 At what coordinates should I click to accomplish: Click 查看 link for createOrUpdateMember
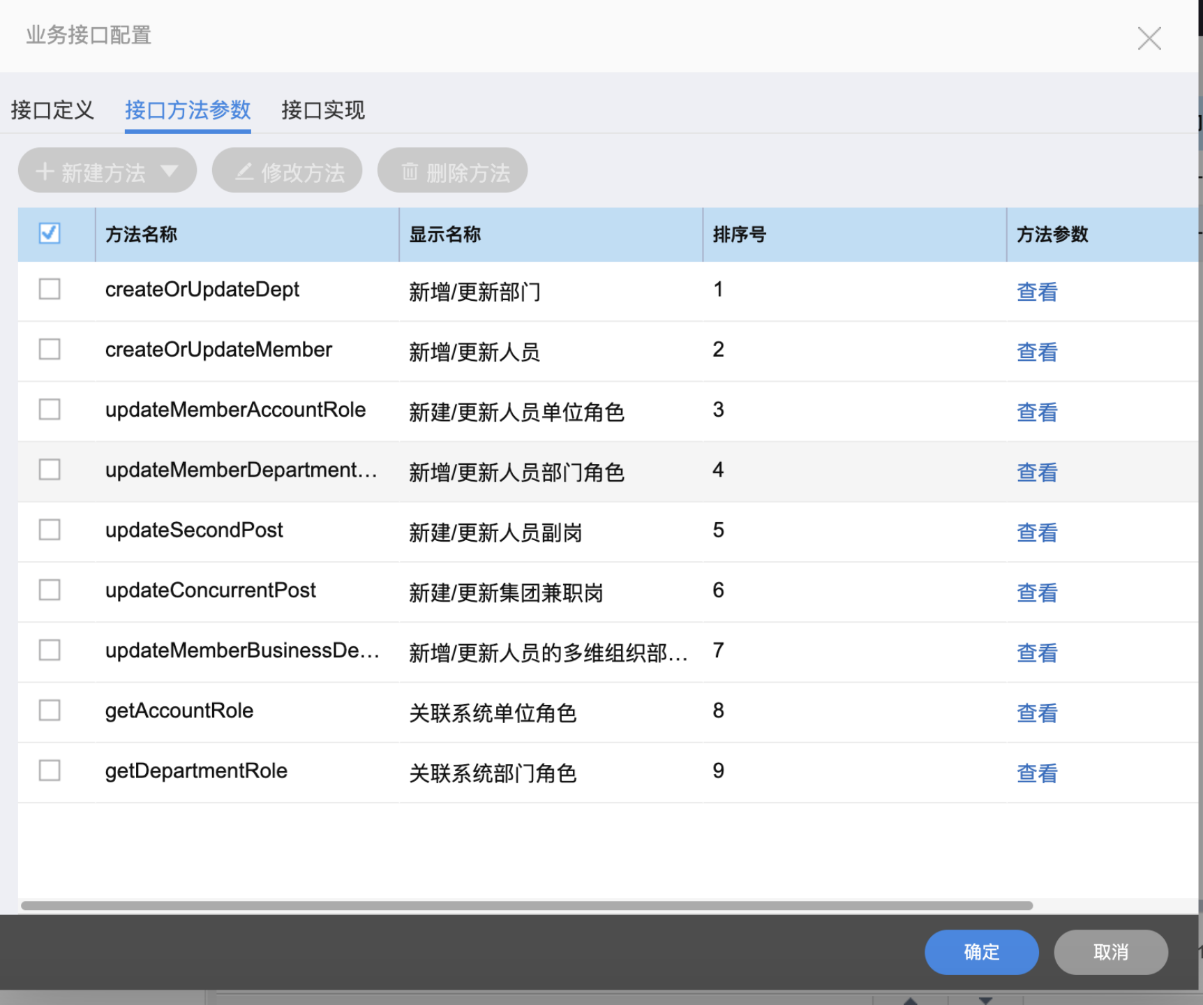pyautogui.click(x=1036, y=352)
